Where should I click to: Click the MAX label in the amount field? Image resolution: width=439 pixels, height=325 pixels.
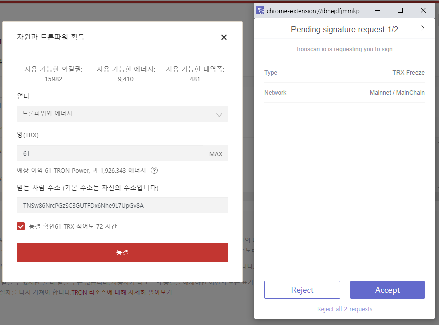pyautogui.click(x=216, y=154)
